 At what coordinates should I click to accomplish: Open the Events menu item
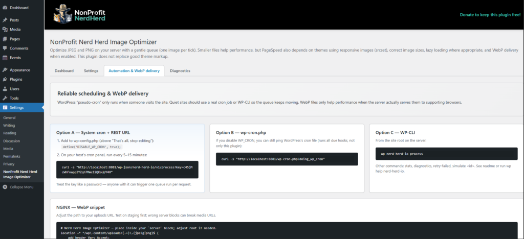click(x=15, y=58)
